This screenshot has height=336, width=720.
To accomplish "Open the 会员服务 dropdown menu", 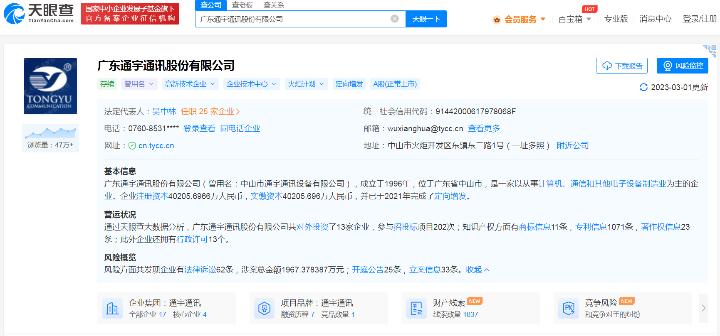I will coord(525,20).
